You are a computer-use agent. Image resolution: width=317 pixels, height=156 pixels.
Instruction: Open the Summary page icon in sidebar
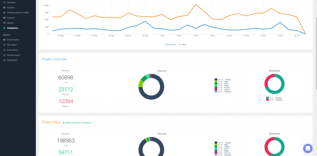[4, 3]
